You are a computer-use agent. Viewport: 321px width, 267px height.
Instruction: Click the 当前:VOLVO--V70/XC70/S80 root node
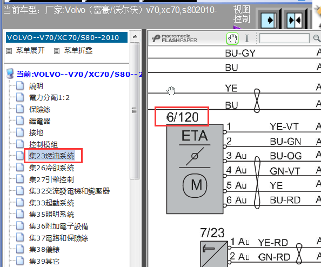(79, 74)
